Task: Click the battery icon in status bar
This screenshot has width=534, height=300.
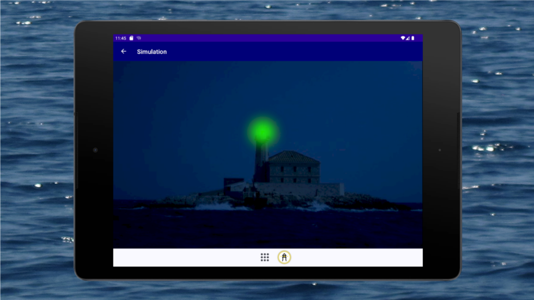Action: [x=413, y=38]
